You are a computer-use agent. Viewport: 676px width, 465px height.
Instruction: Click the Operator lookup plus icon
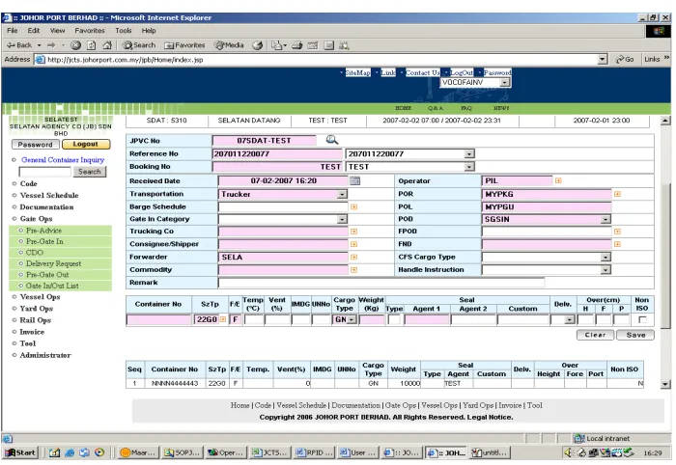pos(558,180)
